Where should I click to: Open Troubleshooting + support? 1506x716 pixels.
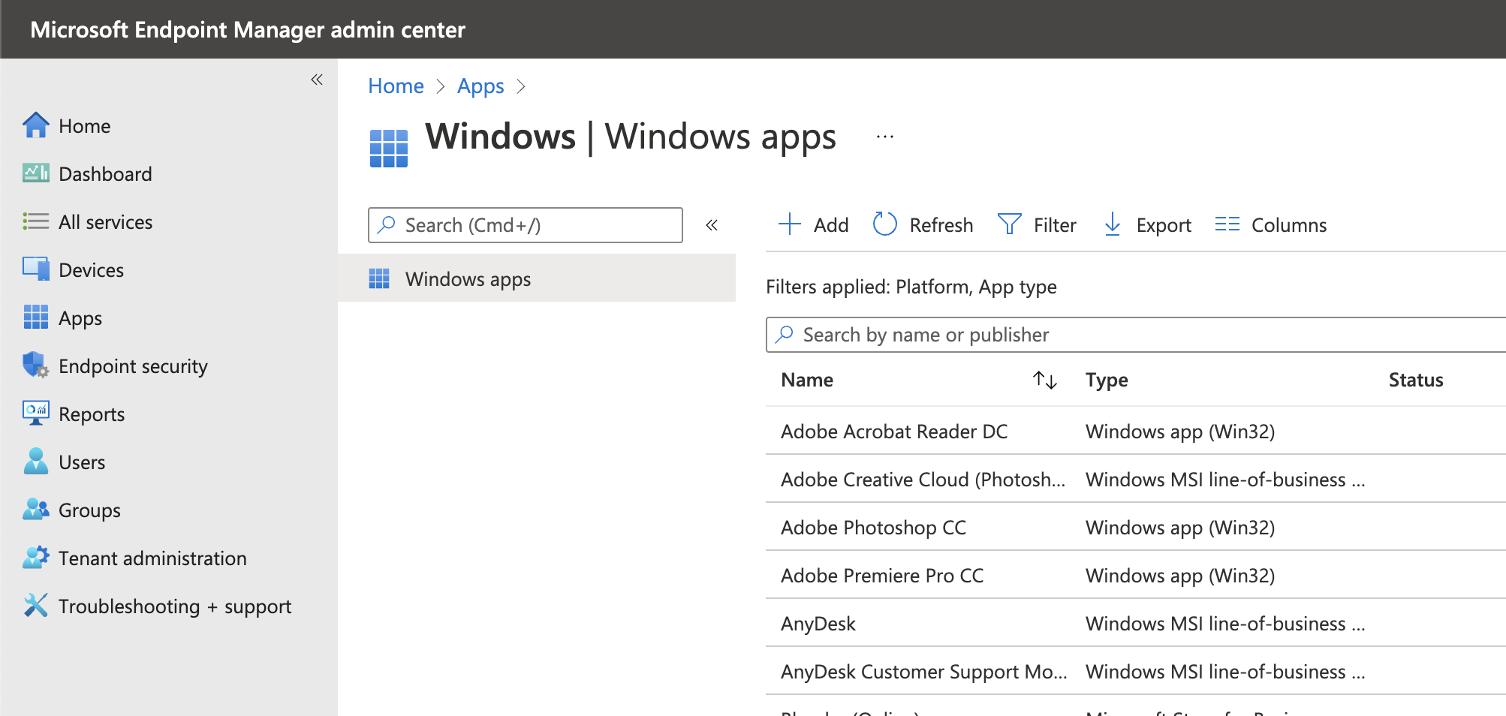pos(175,606)
